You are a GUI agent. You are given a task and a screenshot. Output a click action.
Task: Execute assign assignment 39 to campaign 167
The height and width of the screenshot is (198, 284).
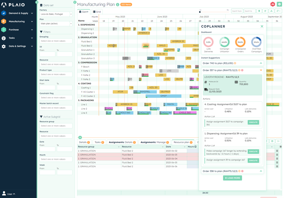click(x=253, y=160)
